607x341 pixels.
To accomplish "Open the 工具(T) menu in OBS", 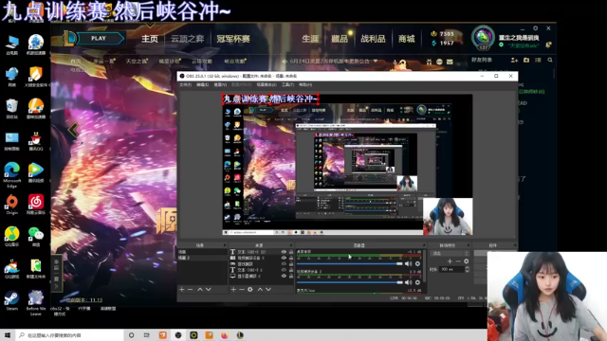I will click(287, 84).
